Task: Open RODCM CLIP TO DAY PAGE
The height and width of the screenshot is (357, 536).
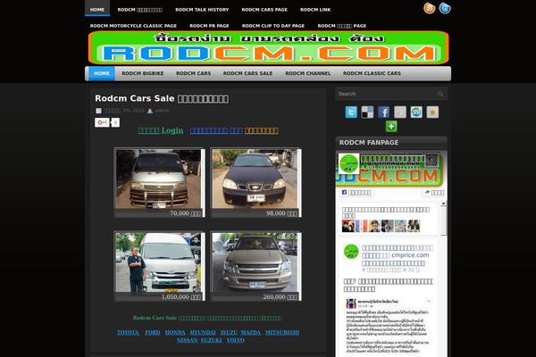Action: coord(272,26)
